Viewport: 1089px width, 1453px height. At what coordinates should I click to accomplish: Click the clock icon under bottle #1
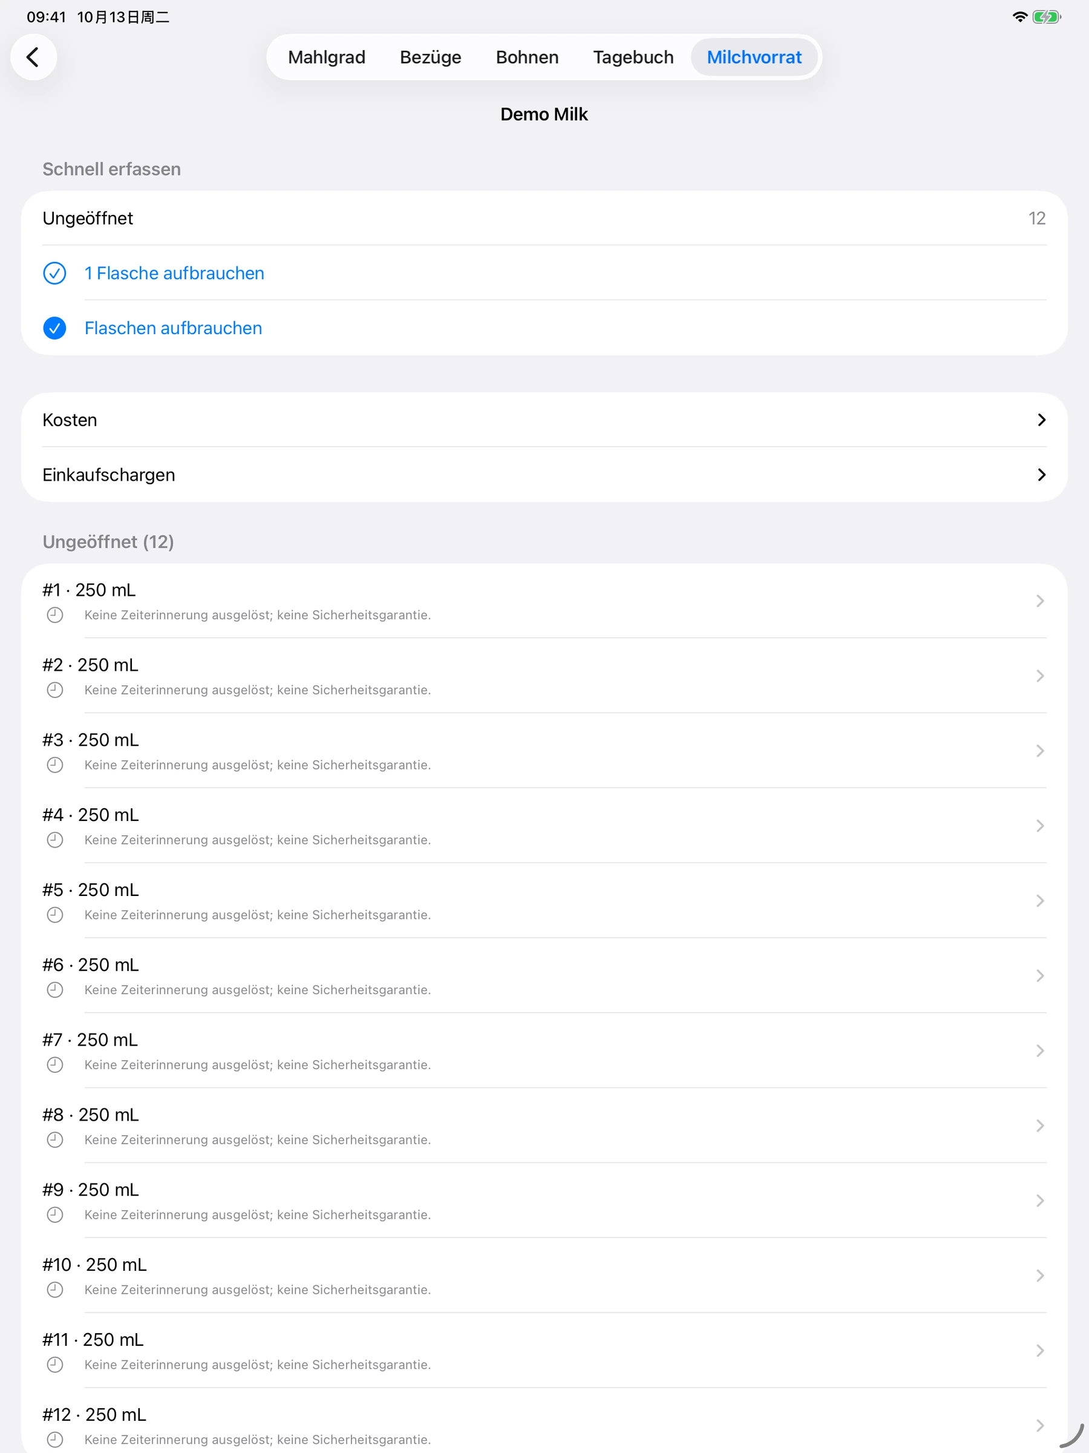pos(55,615)
